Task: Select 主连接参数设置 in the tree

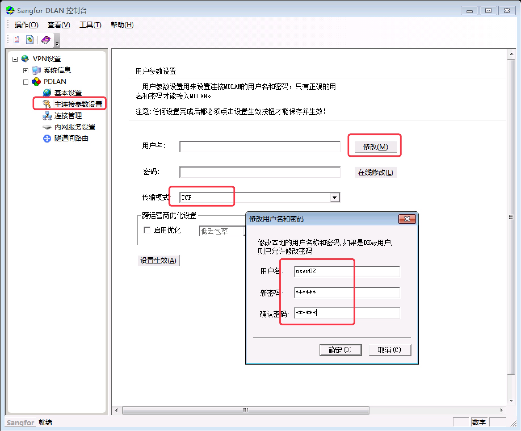Action: (78, 104)
